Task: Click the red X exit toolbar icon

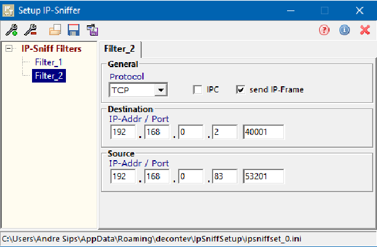Action: [x=365, y=30]
